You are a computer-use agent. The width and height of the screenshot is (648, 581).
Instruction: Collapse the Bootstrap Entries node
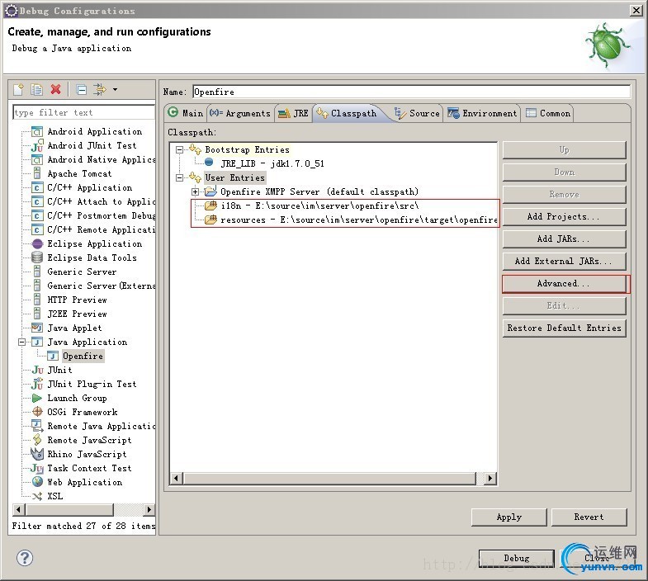179,149
